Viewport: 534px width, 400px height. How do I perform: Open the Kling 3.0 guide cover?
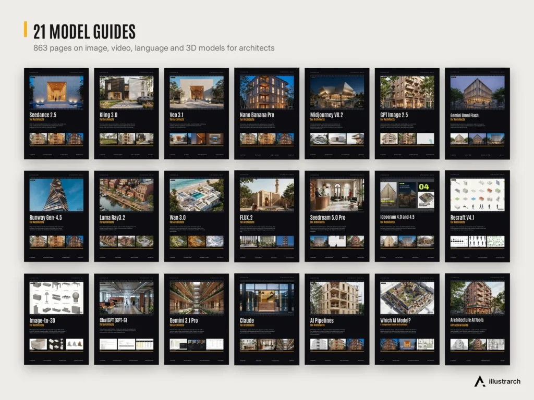coord(126,114)
